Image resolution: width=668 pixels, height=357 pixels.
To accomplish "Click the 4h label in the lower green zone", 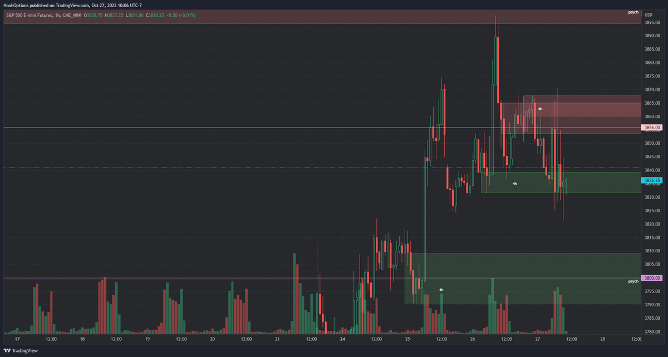I will tap(441, 290).
